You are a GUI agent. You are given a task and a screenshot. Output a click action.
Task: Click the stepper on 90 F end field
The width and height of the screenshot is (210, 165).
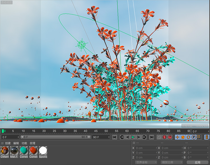pos(109,137)
